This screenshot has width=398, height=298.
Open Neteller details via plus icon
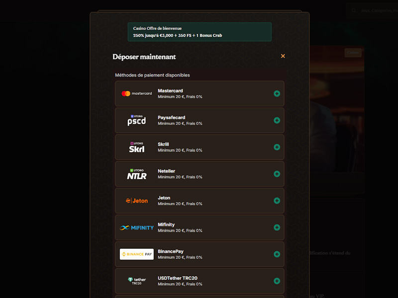277,174
